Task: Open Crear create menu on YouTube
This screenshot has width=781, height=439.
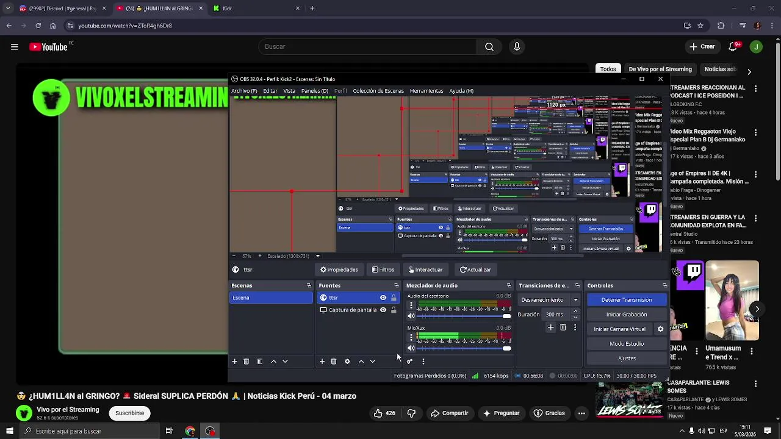Action: coord(702,47)
